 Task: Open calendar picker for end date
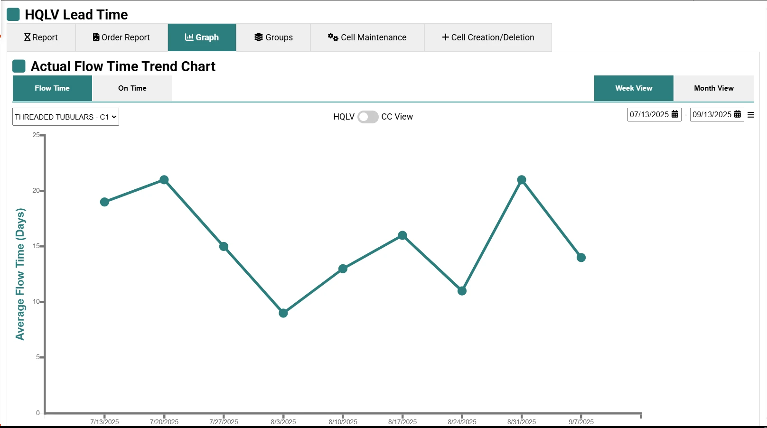tap(738, 114)
